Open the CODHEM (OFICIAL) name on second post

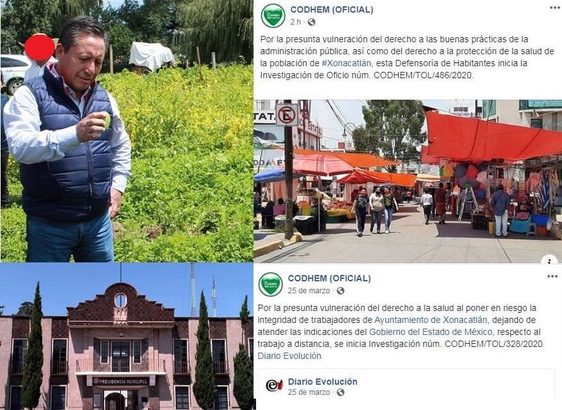coord(329,278)
